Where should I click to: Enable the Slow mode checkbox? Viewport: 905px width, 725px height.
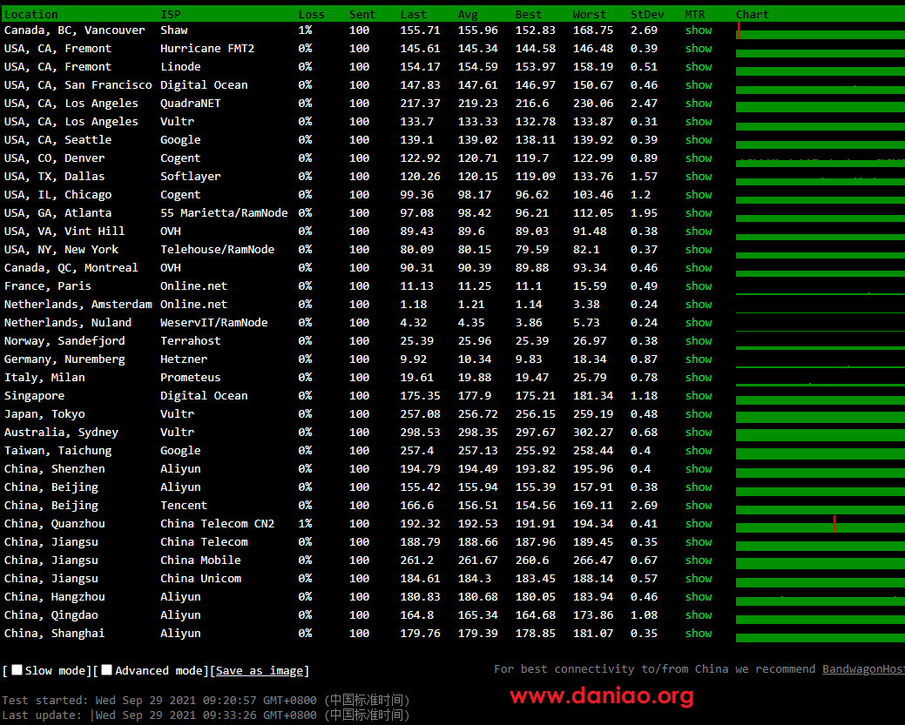(x=17, y=670)
